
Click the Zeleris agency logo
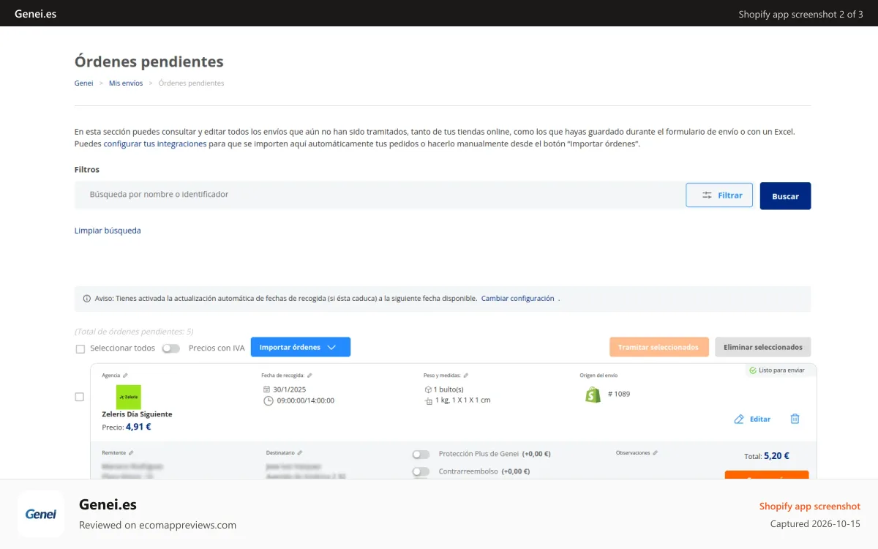point(129,397)
